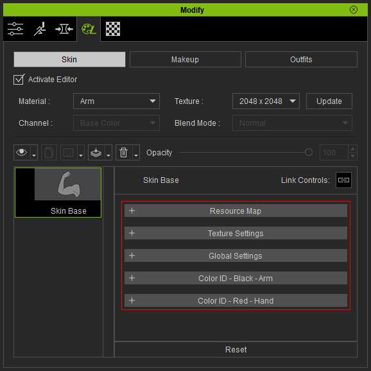
Task: Switch to the Makeup tab
Action: pyautogui.click(x=185, y=60)
